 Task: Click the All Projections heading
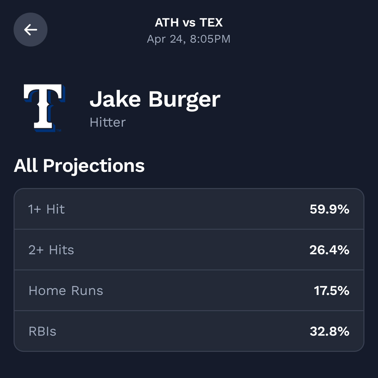(x=79, y=166)
